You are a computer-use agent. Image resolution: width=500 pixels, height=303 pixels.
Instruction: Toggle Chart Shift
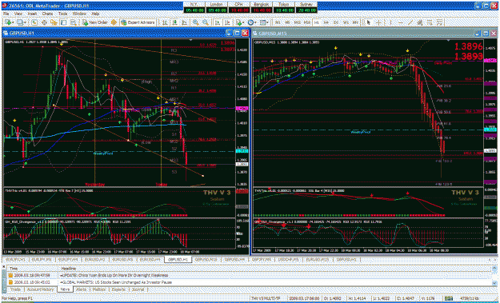(x=227, y=22)
